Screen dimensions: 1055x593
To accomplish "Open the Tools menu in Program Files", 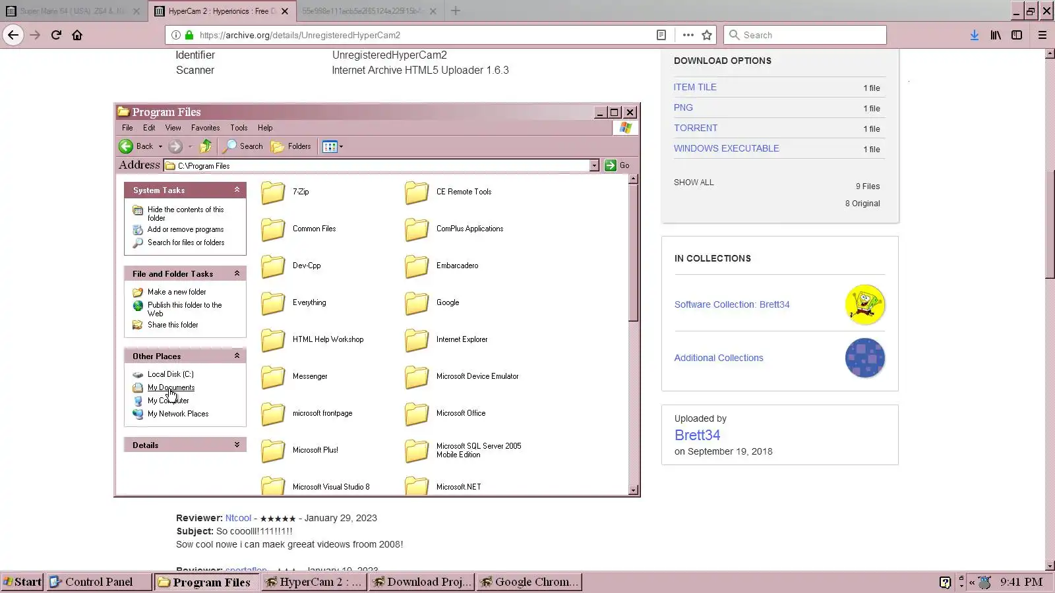I will (239, 128).
